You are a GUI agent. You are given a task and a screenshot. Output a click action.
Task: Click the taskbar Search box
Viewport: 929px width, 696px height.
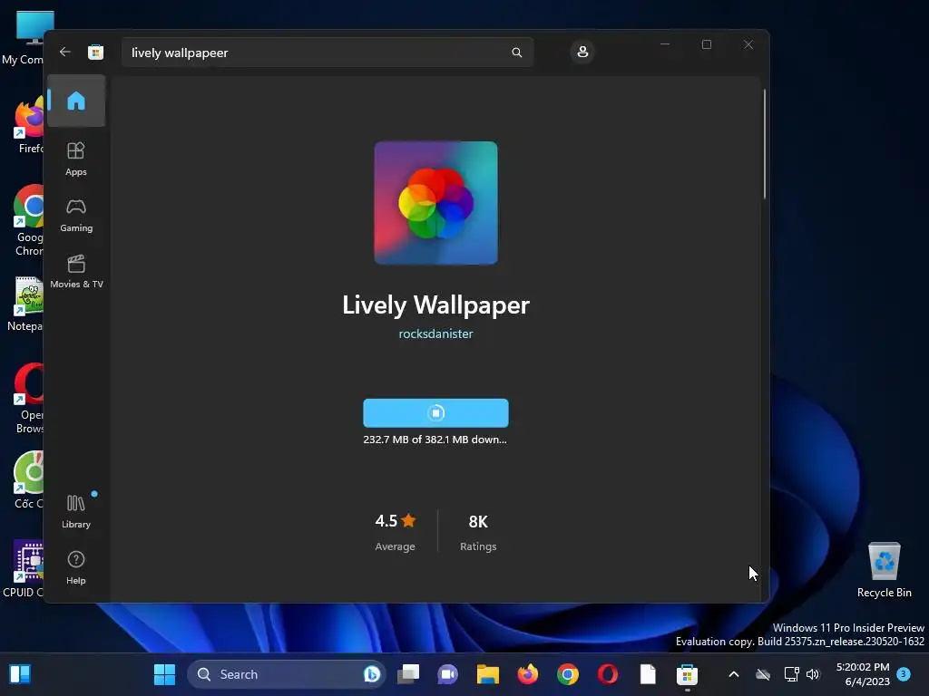click(x=286, y=674)
